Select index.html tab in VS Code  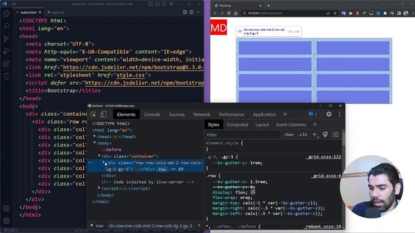pos(28,12)
